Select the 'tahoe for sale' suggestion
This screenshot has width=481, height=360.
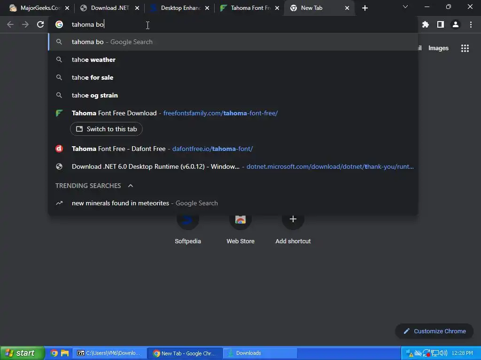pos(233,77)
